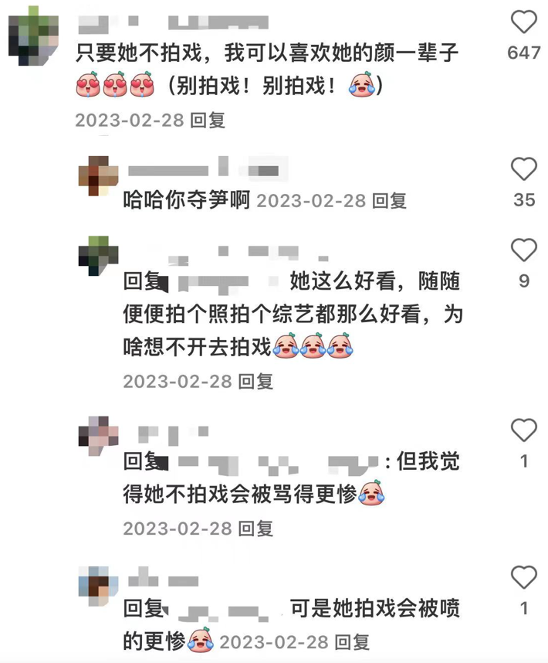This screenshot has height=663, width=548.
Task: Like the last reply about 被喷的更惨
Action: pos(524,577)
